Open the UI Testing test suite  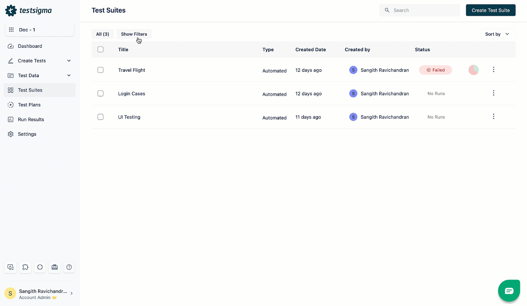[129, 117]
